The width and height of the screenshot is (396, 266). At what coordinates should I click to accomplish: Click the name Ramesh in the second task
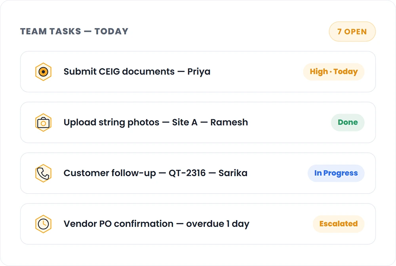click(229, 122)
